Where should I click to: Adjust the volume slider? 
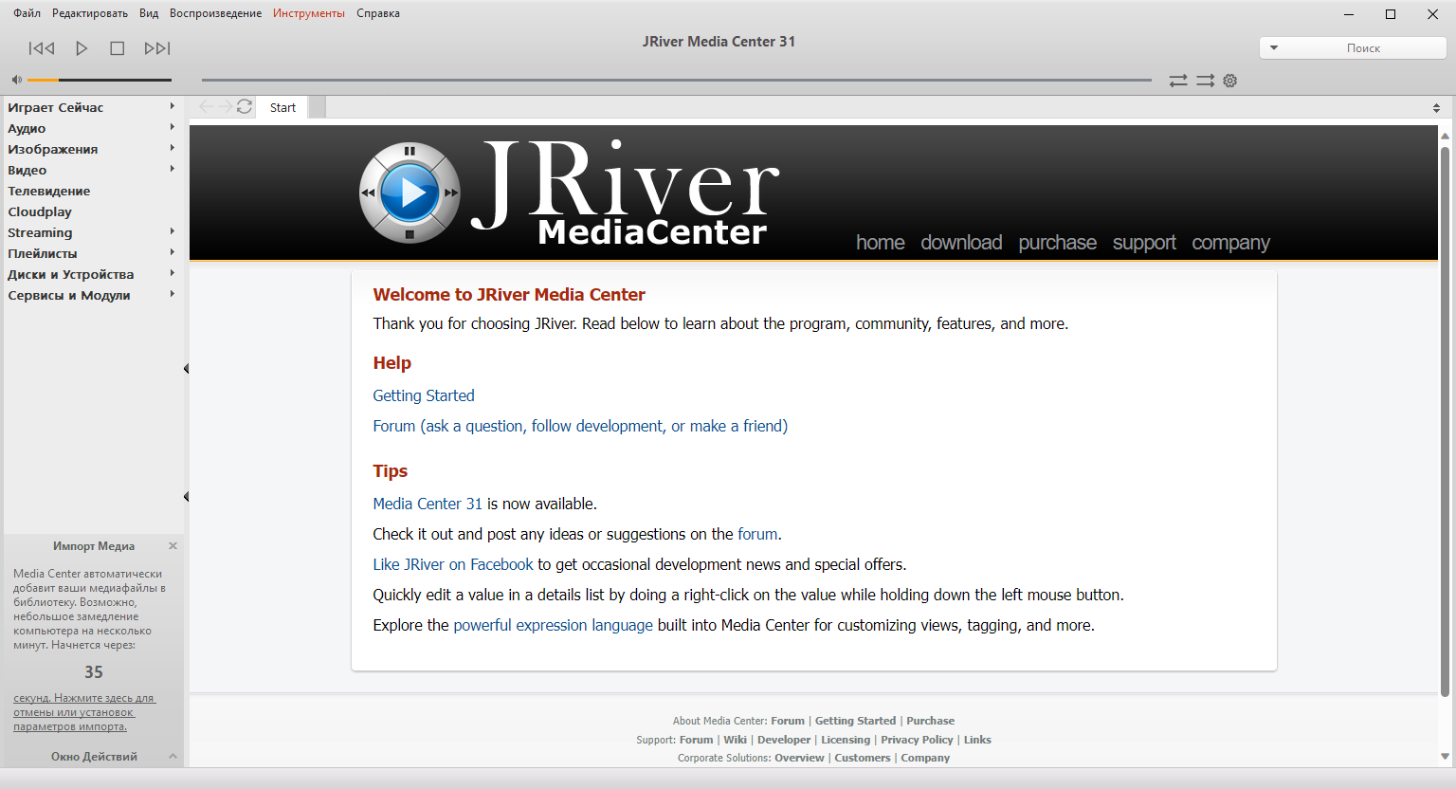pos(100,80)
